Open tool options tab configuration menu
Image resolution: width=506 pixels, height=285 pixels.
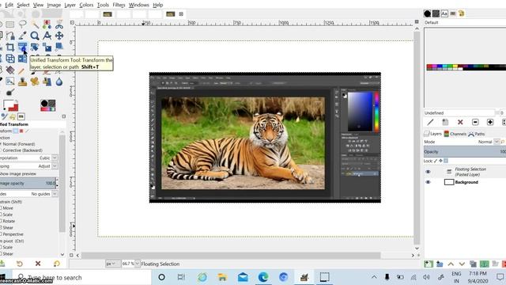[x=63, y=116]
